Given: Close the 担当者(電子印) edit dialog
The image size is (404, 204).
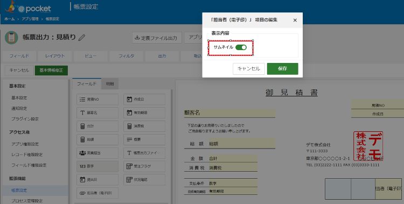Looking at the screenshot, I should (x=295, y=20).
